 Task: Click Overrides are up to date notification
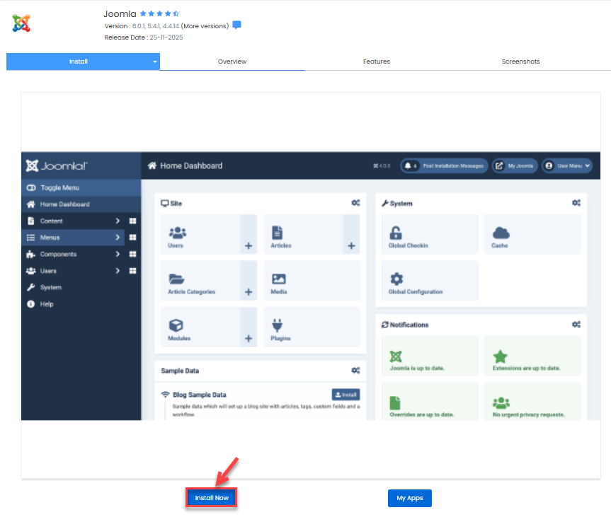pyautogui.click(x=430, y=402)
